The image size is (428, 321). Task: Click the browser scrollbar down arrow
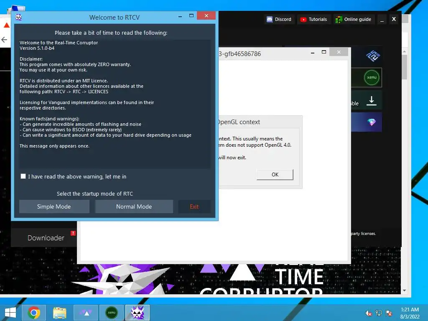coord(405,290)
